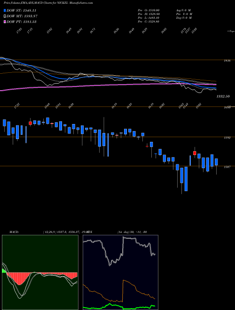Click the '1753' top label

pos(19,31)
